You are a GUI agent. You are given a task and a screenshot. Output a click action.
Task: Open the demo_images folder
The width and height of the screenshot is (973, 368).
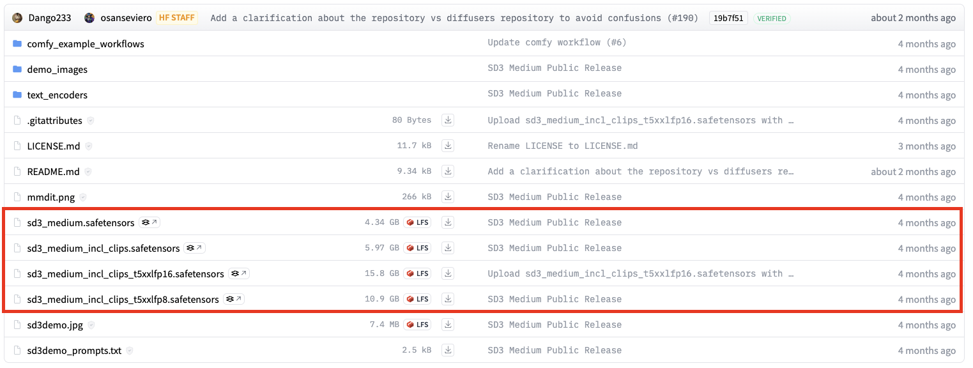pyautogui.click(x=57, y=70)
